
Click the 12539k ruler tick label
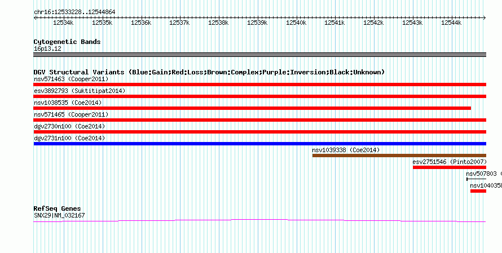(257, 23)
